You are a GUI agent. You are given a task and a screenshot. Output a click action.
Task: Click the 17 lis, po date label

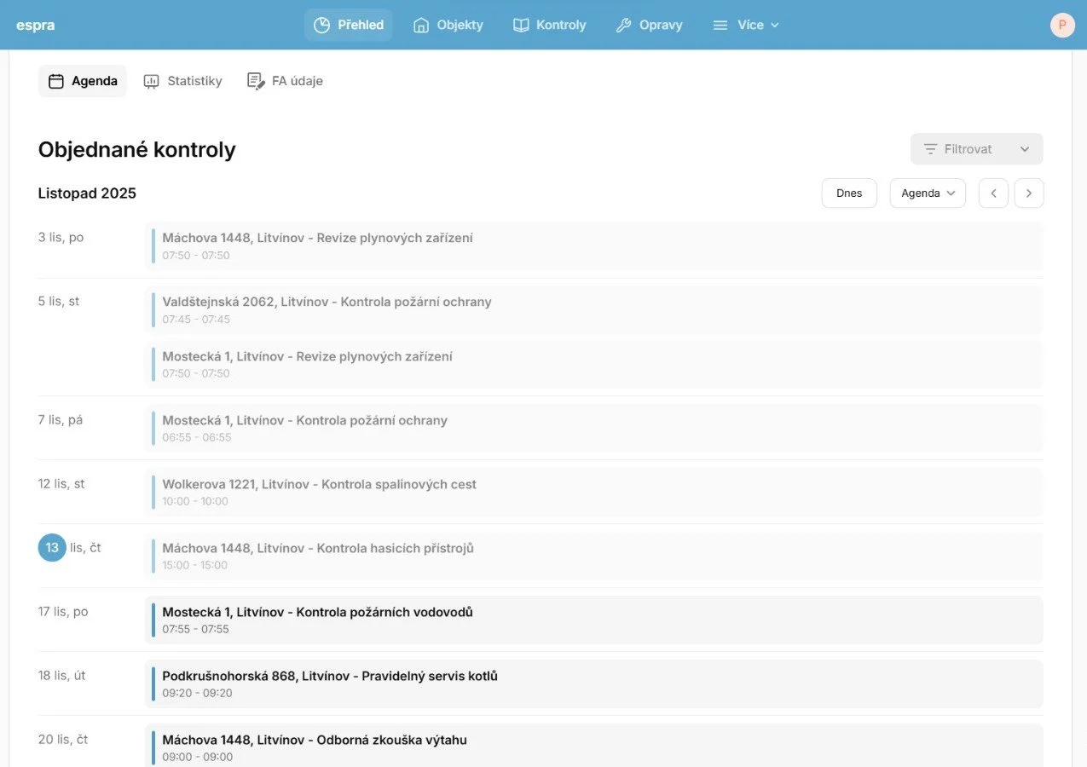[x=63, y=611]
